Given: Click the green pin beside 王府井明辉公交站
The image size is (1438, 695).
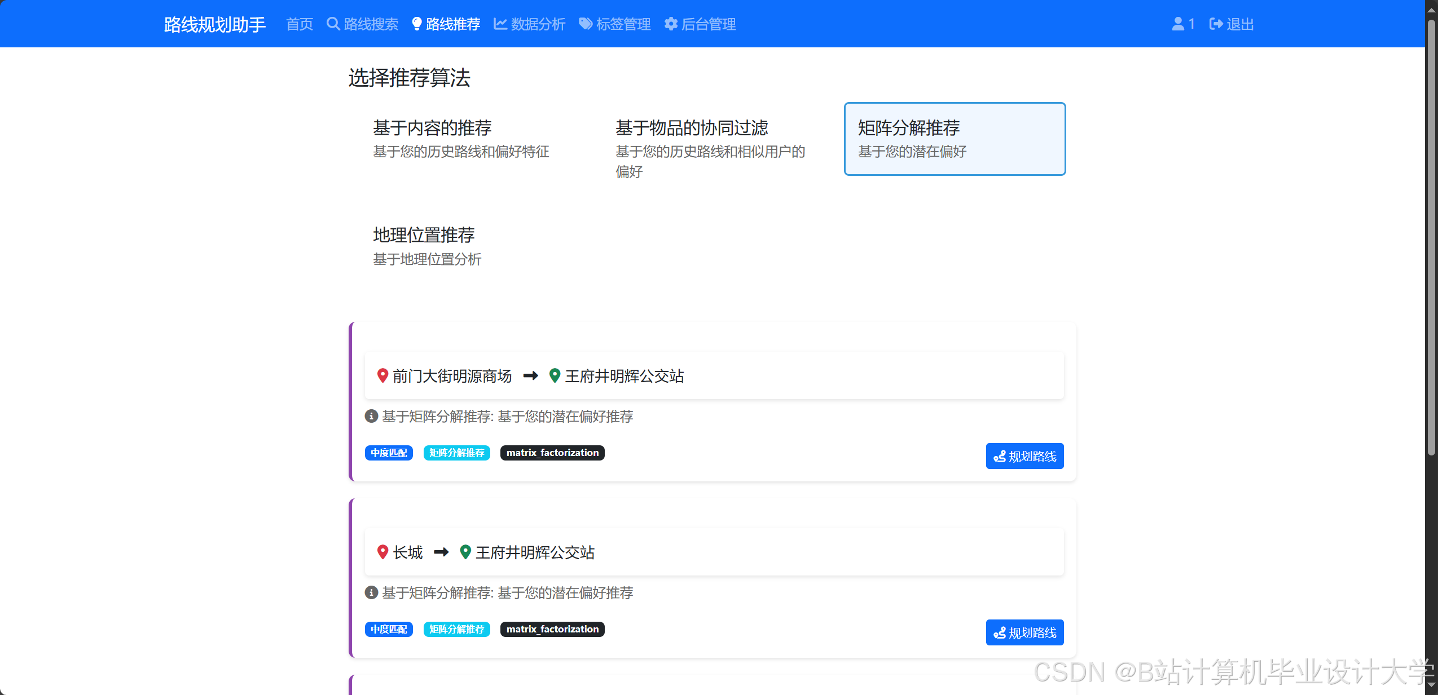Looking at the screenshot, I should click(x=555, y=376).
